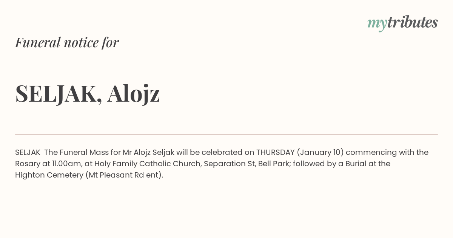The image size is (453, 238).
Task: Click "Highton Cemetery" in the notice
Action: [49, 175]
